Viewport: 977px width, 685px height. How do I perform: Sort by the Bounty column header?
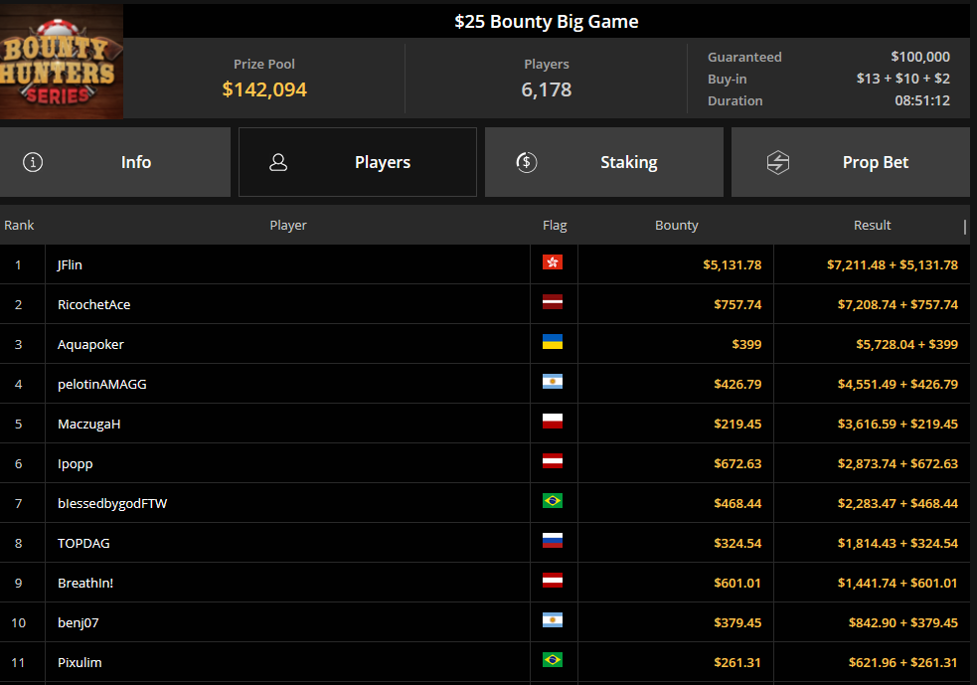coord(677,225)
